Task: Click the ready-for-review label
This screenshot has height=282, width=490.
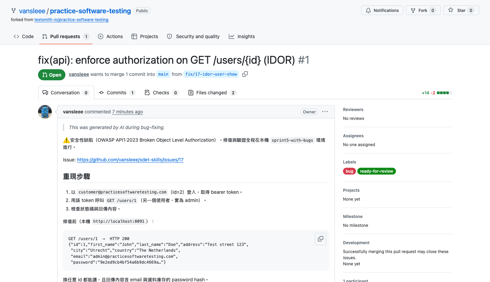Action: click(377, 171)
